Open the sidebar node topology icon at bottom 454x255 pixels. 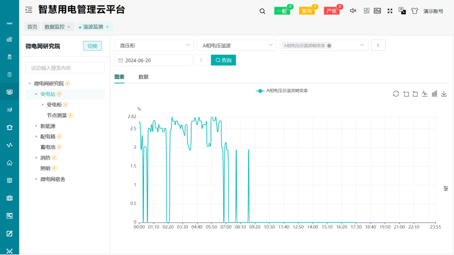(10, 251)
